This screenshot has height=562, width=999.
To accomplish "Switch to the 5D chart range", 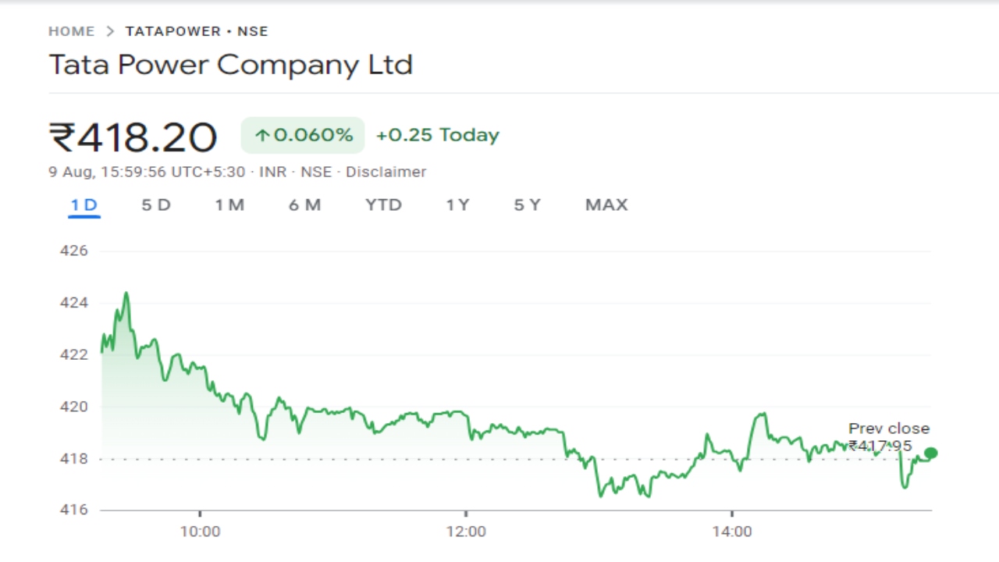I will [x=155, y=205].
